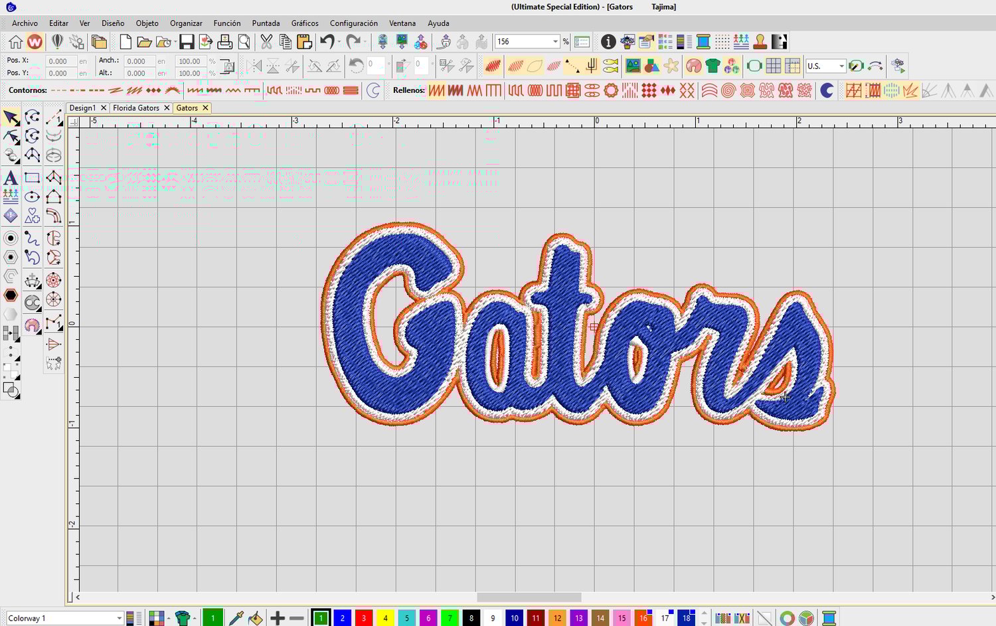The width and height of the screenshot is (996, 626).
Task: Select red color swatch 3
Action: click(x=364, y=618)
